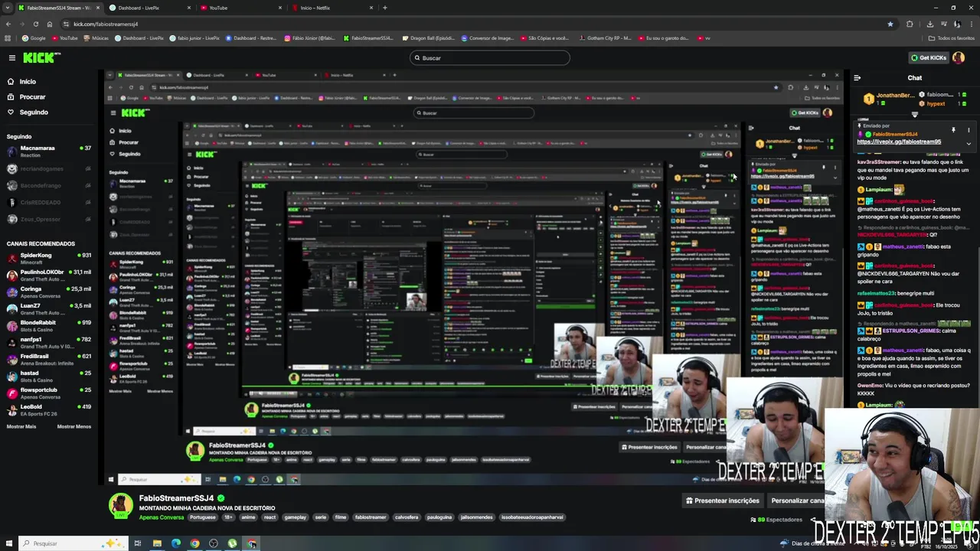
Task: Open a new browser tab
Action: pyautogui.click(x=384, y=8)
